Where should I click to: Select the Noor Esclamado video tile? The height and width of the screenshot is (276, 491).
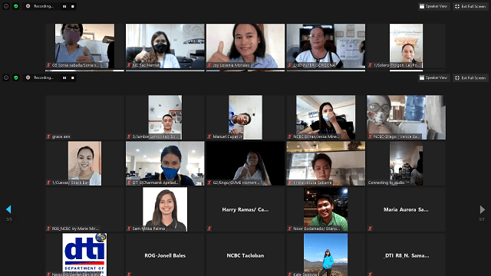[325, 209]
